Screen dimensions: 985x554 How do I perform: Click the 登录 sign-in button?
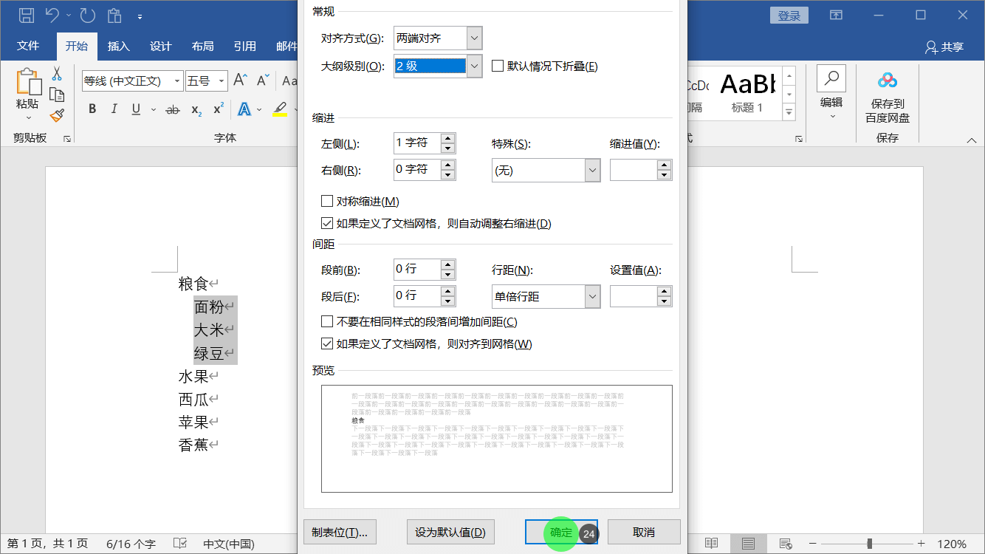coord(789,16)
